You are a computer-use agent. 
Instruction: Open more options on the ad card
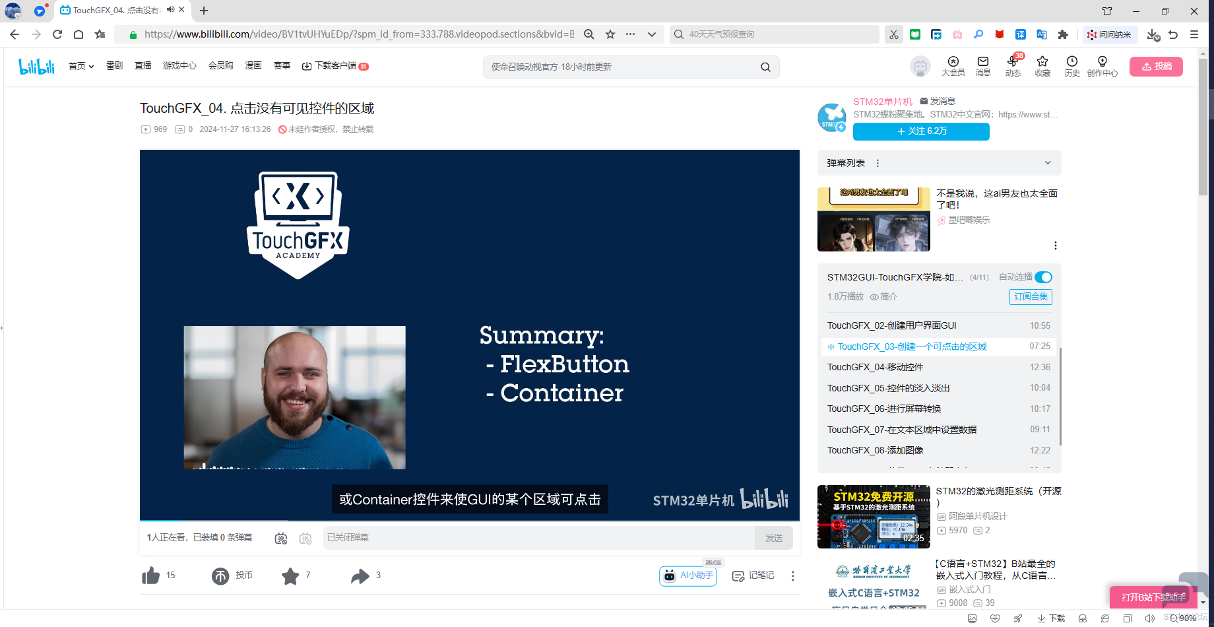click(1056, 246)
